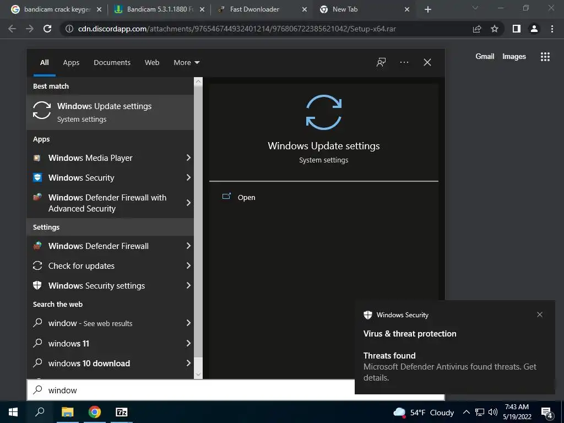Click the Threats found notification message

(x=450, y=367)
